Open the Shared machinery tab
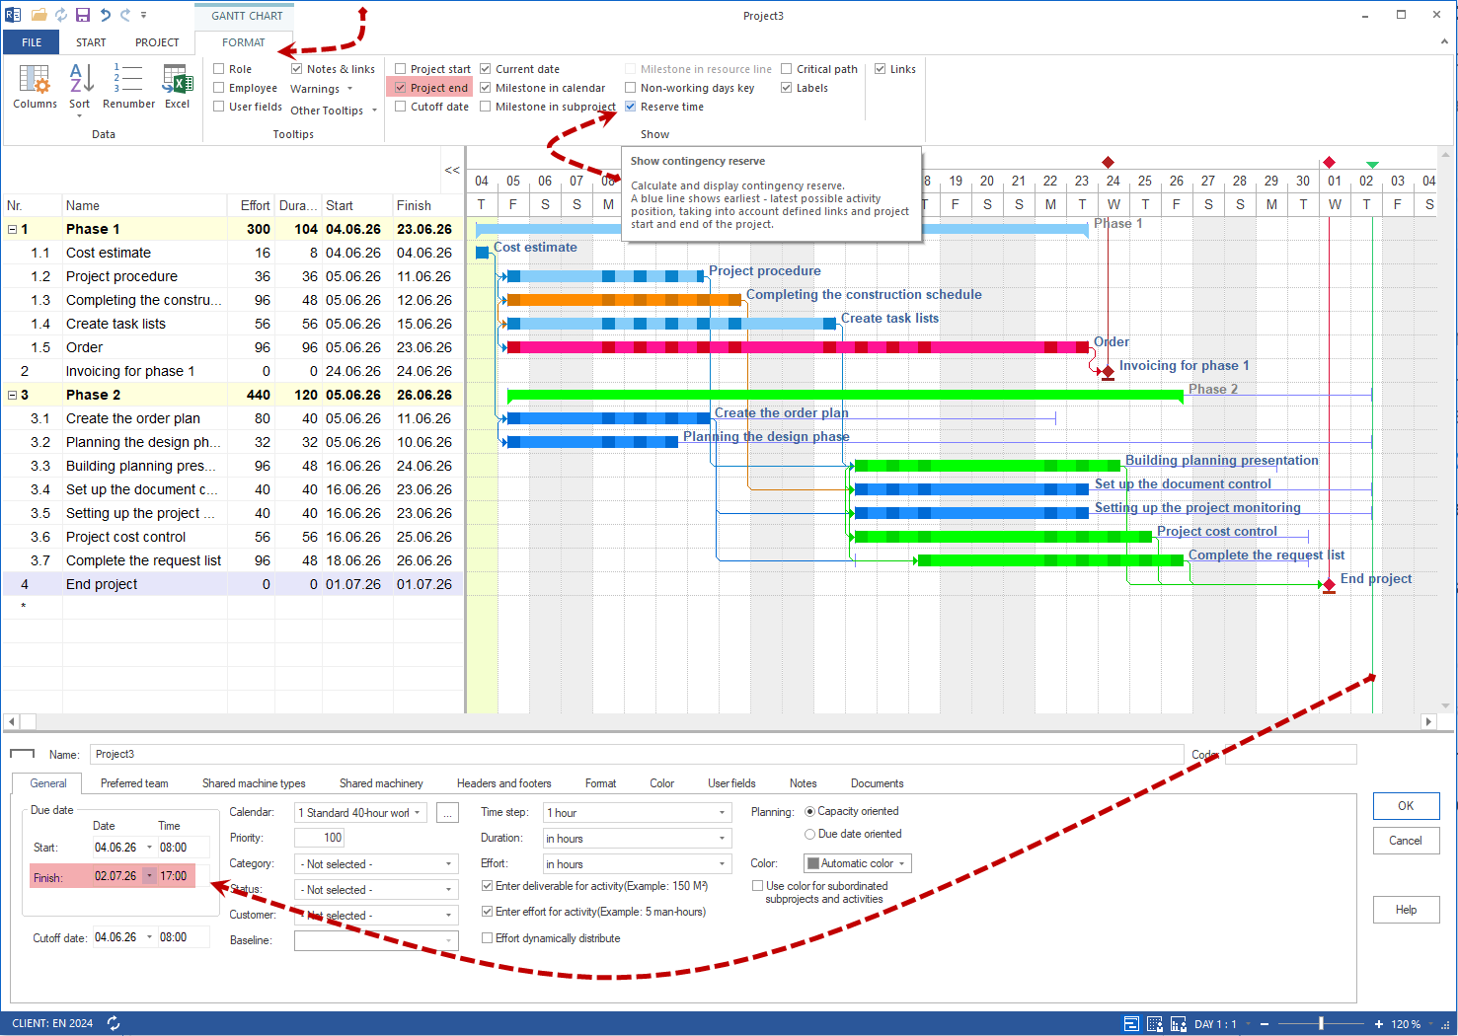 point(381,783)
